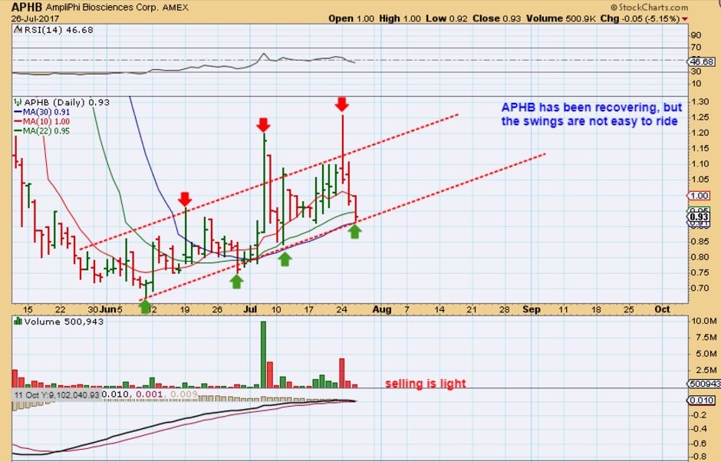Click the green arrow beneath the latest price bar
This screenshot has width=721, height=462.
click(354, 230)
